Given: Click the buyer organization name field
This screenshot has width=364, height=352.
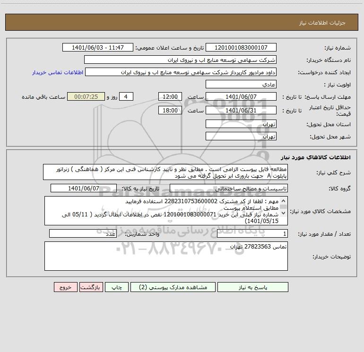Looking at the screenshot, I should pos(180,60).
